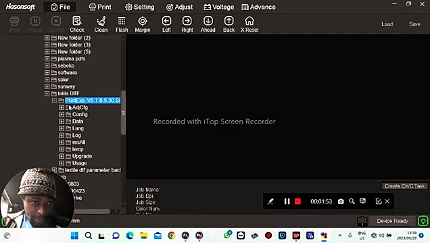Viewport: 430px width, 243px height.
Task: Click the greyed Cancel toolbar icon
Action: click(x=56, y=24)
